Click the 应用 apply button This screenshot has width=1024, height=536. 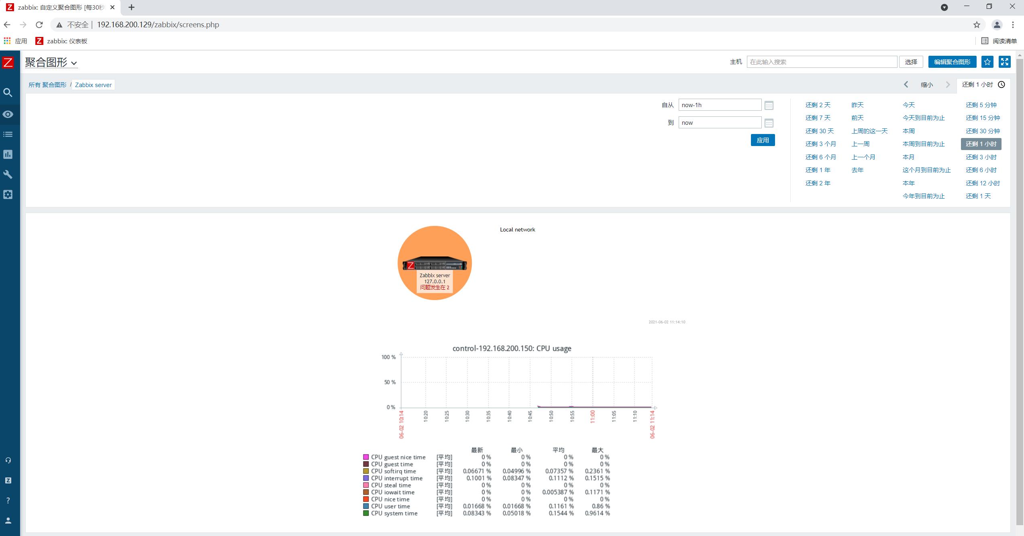click(x=763, y=140)
